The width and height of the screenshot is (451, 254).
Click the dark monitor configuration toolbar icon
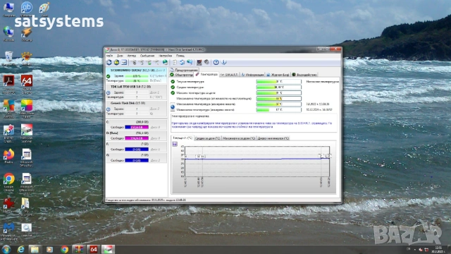click(199, 62)
